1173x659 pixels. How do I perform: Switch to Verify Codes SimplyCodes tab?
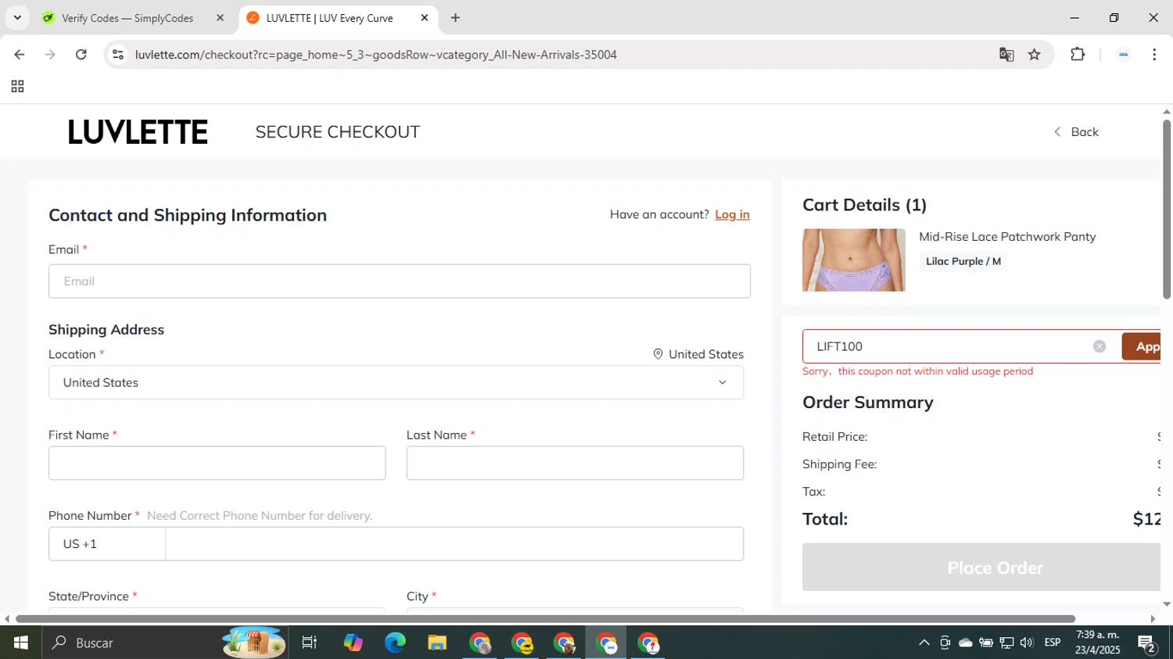(x=127, y=18)
